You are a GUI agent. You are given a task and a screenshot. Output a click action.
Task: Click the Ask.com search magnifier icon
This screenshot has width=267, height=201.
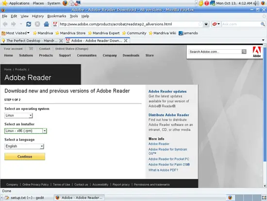(x=263, y=24)
